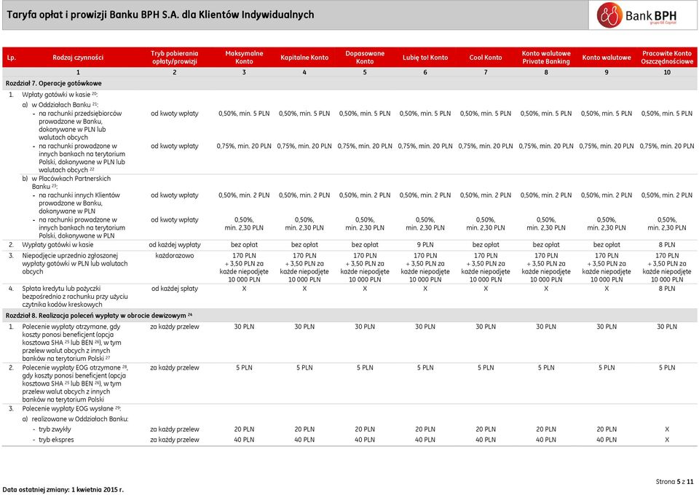Click '8 PLN' in the Wypłaty gotówki w kasie row
Screen dimensions: 699x495
point(667,245)
